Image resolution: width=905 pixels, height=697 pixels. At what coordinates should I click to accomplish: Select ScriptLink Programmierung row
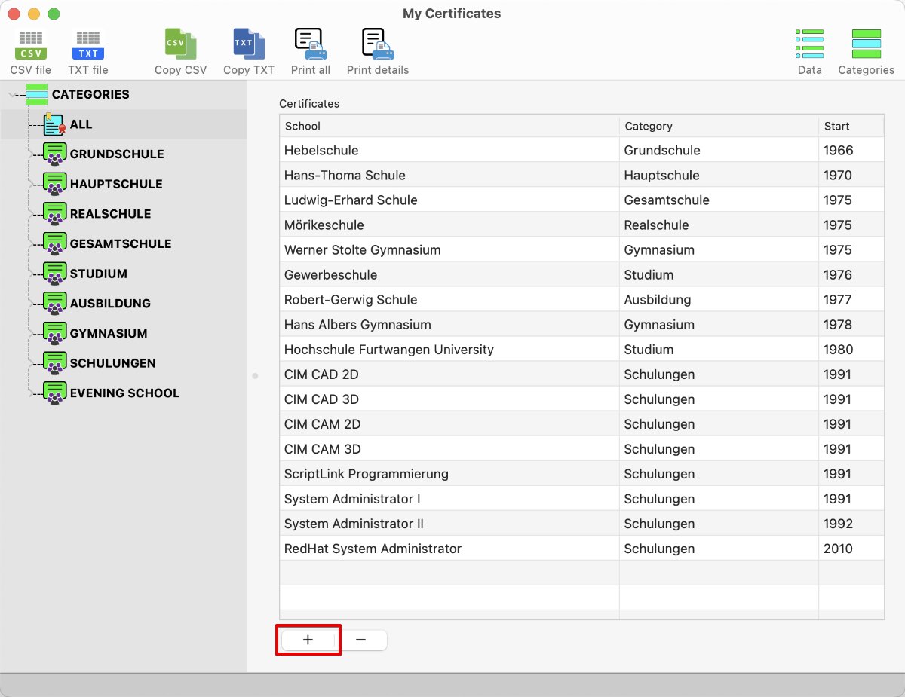(x=581, y=473)
